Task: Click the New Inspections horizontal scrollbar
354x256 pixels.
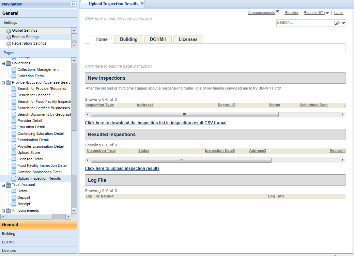Action: coord(184,115)
